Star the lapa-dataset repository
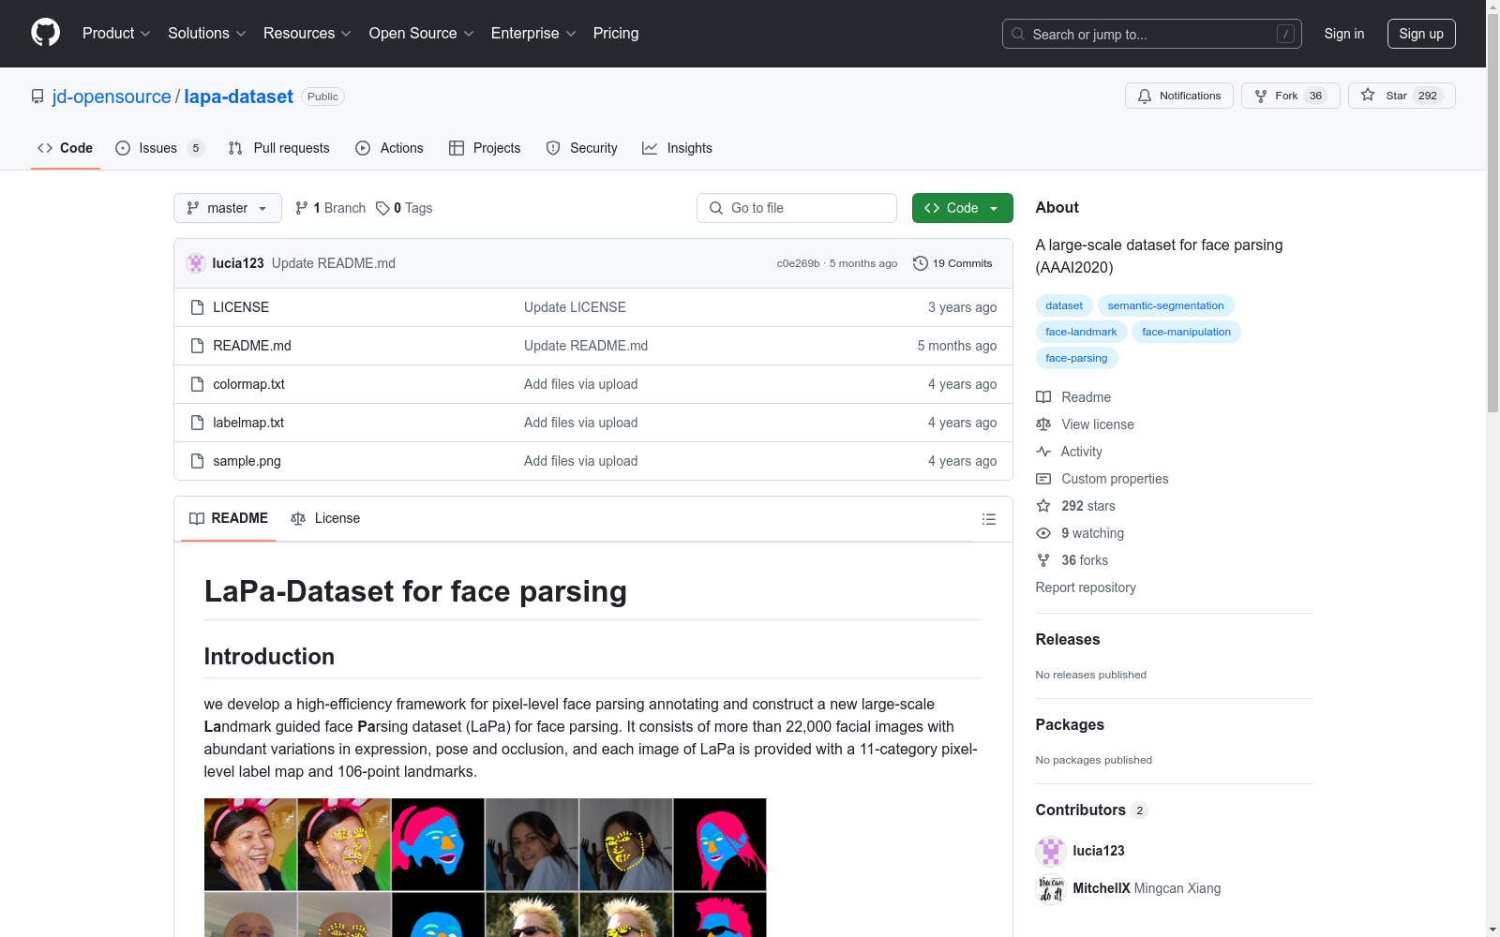The height and width of the screenshot is (937, 1500). point(1402,96)
